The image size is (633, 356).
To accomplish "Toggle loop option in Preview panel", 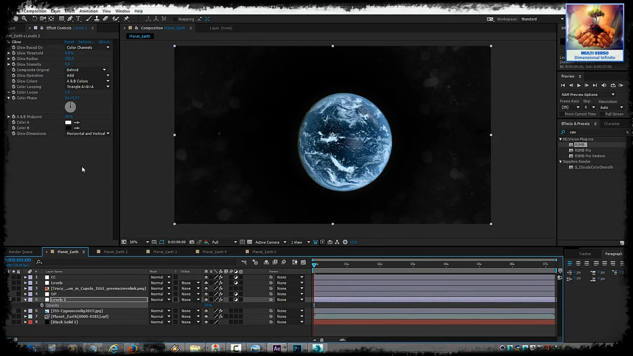I will pos(613,85).
